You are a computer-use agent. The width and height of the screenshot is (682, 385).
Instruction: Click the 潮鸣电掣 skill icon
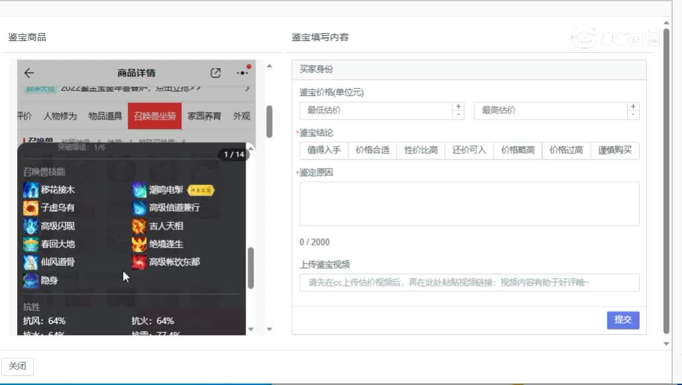point(139,189)
